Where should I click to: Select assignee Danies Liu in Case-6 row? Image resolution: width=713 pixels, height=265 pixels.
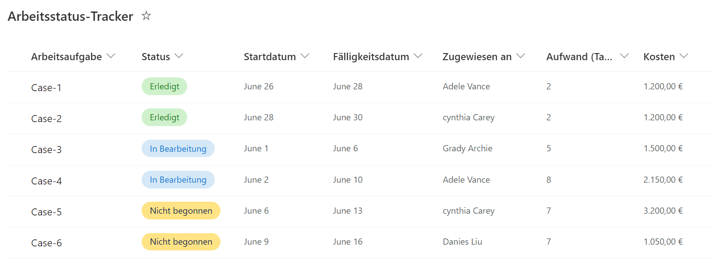click(x=462, y=242)
